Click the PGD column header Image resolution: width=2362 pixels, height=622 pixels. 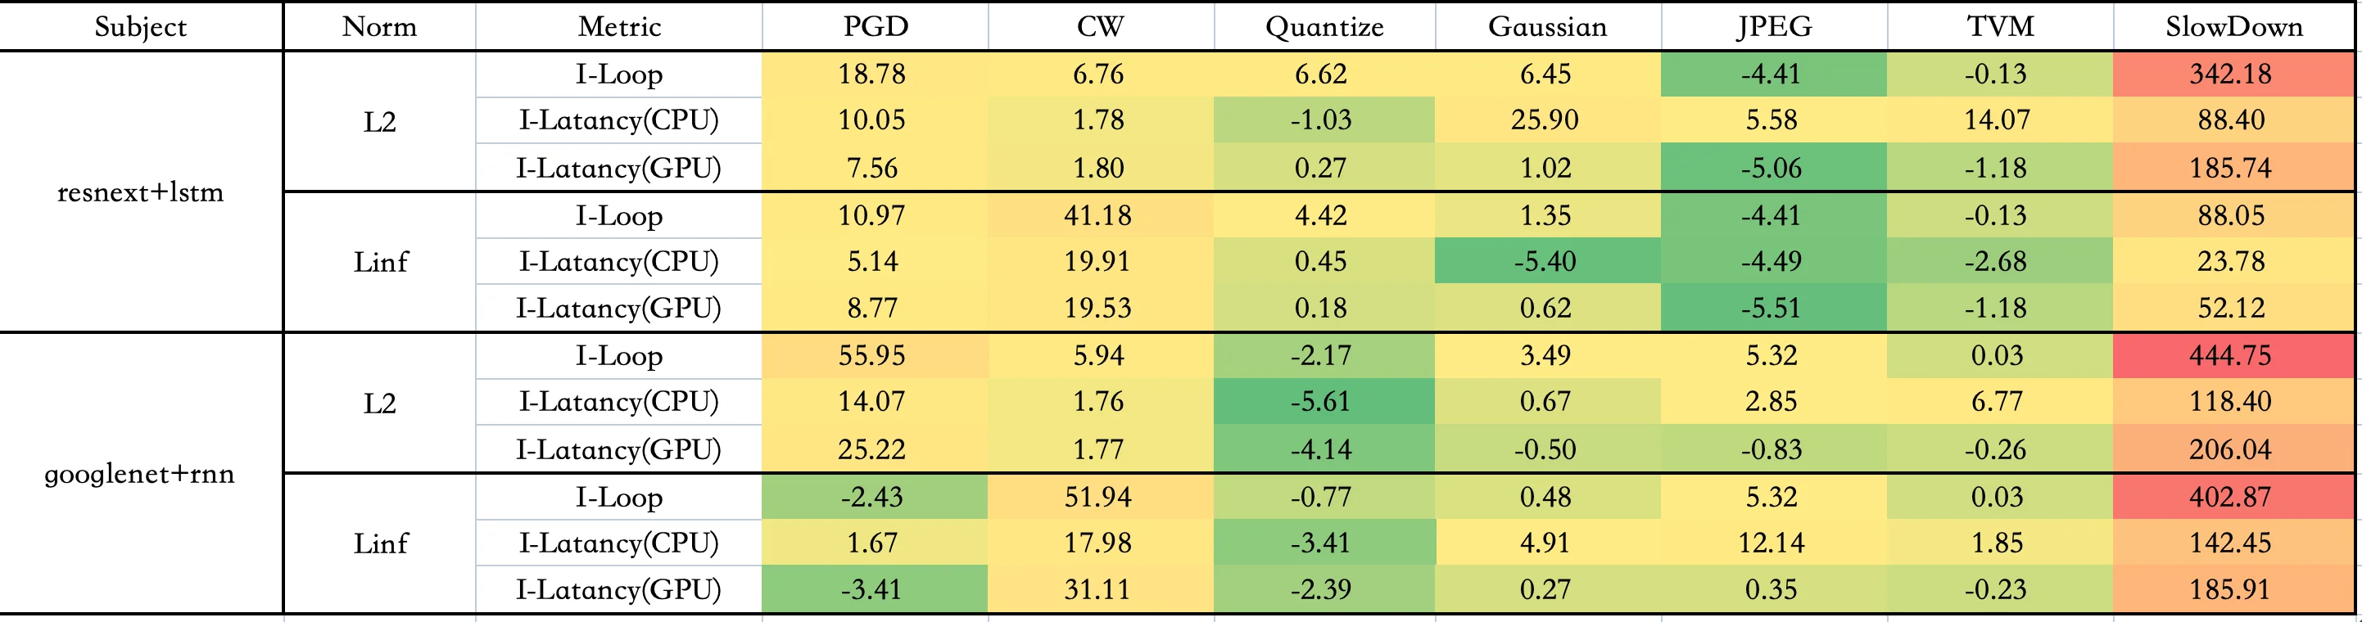(875, 26)
